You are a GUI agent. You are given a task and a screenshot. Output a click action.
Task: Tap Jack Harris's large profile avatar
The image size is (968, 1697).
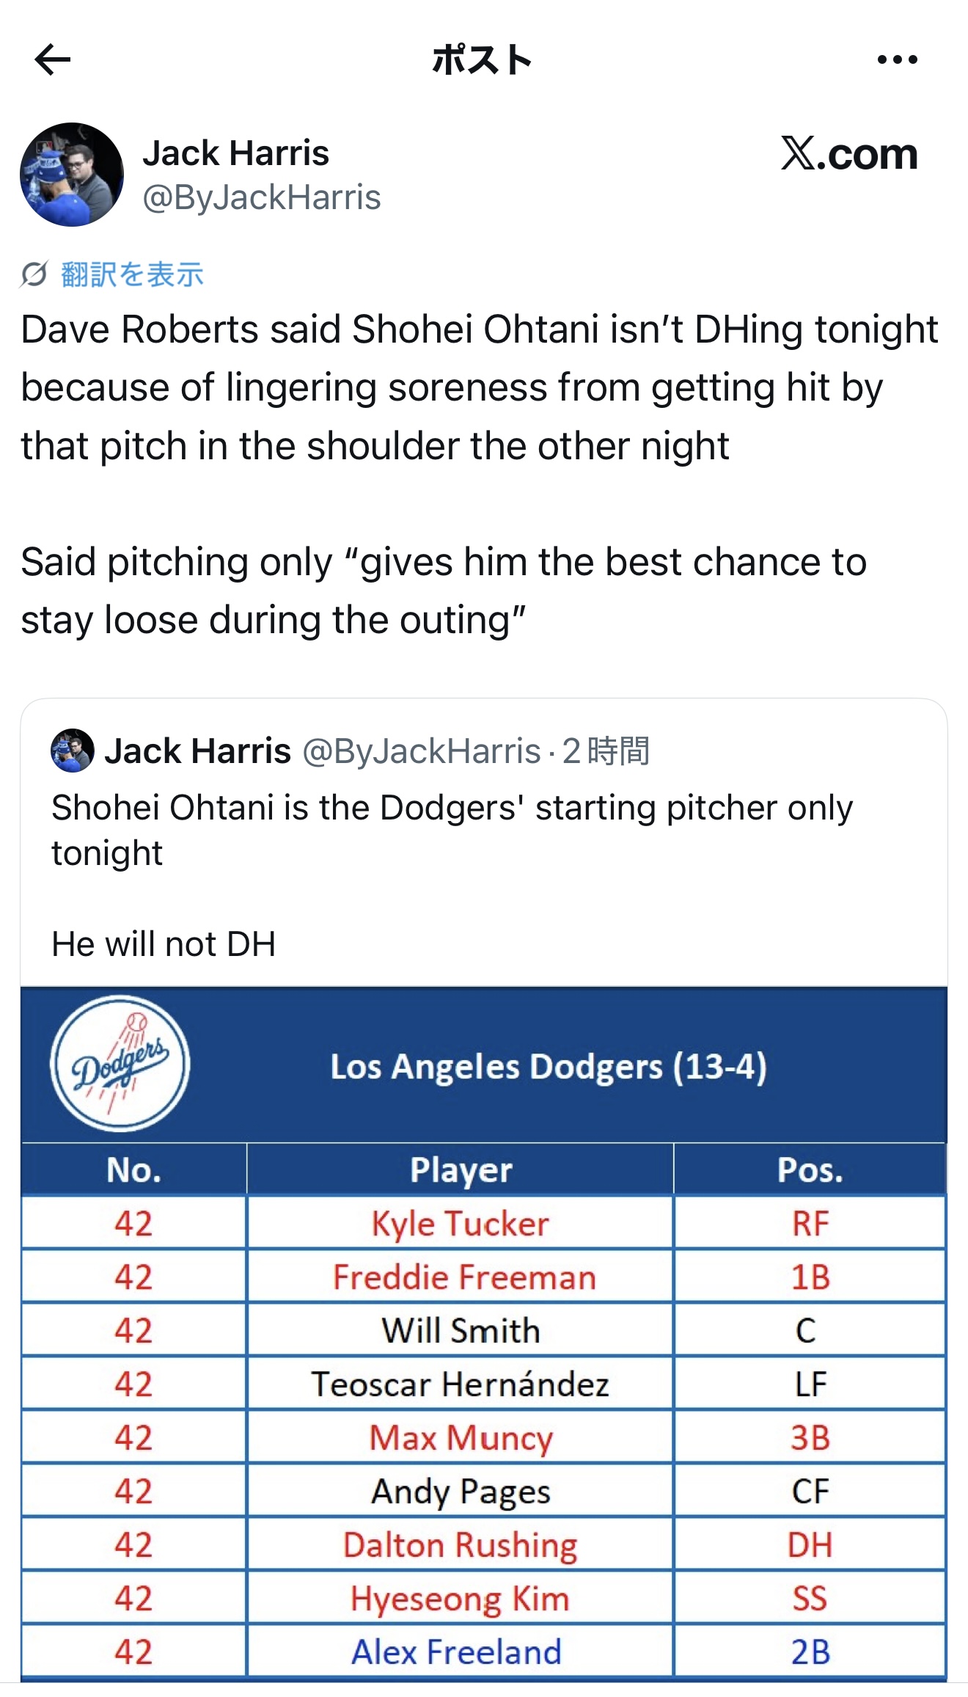point(72,175)
